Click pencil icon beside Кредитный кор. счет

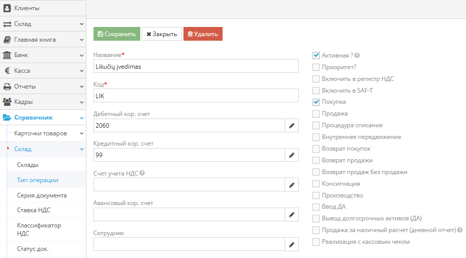(292, 155)
